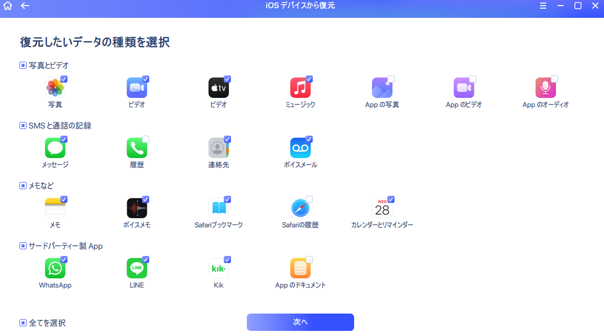The image size is (604, 336).
Task: Select the Safariブックマーク book icon
Action: 218,208
